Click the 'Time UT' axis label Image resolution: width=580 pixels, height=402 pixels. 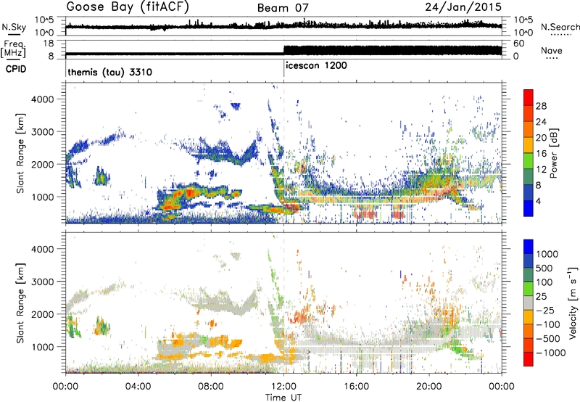click(283, 398)
